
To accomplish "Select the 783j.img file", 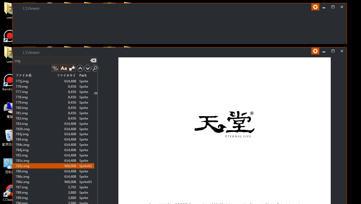I will point(53,134).
